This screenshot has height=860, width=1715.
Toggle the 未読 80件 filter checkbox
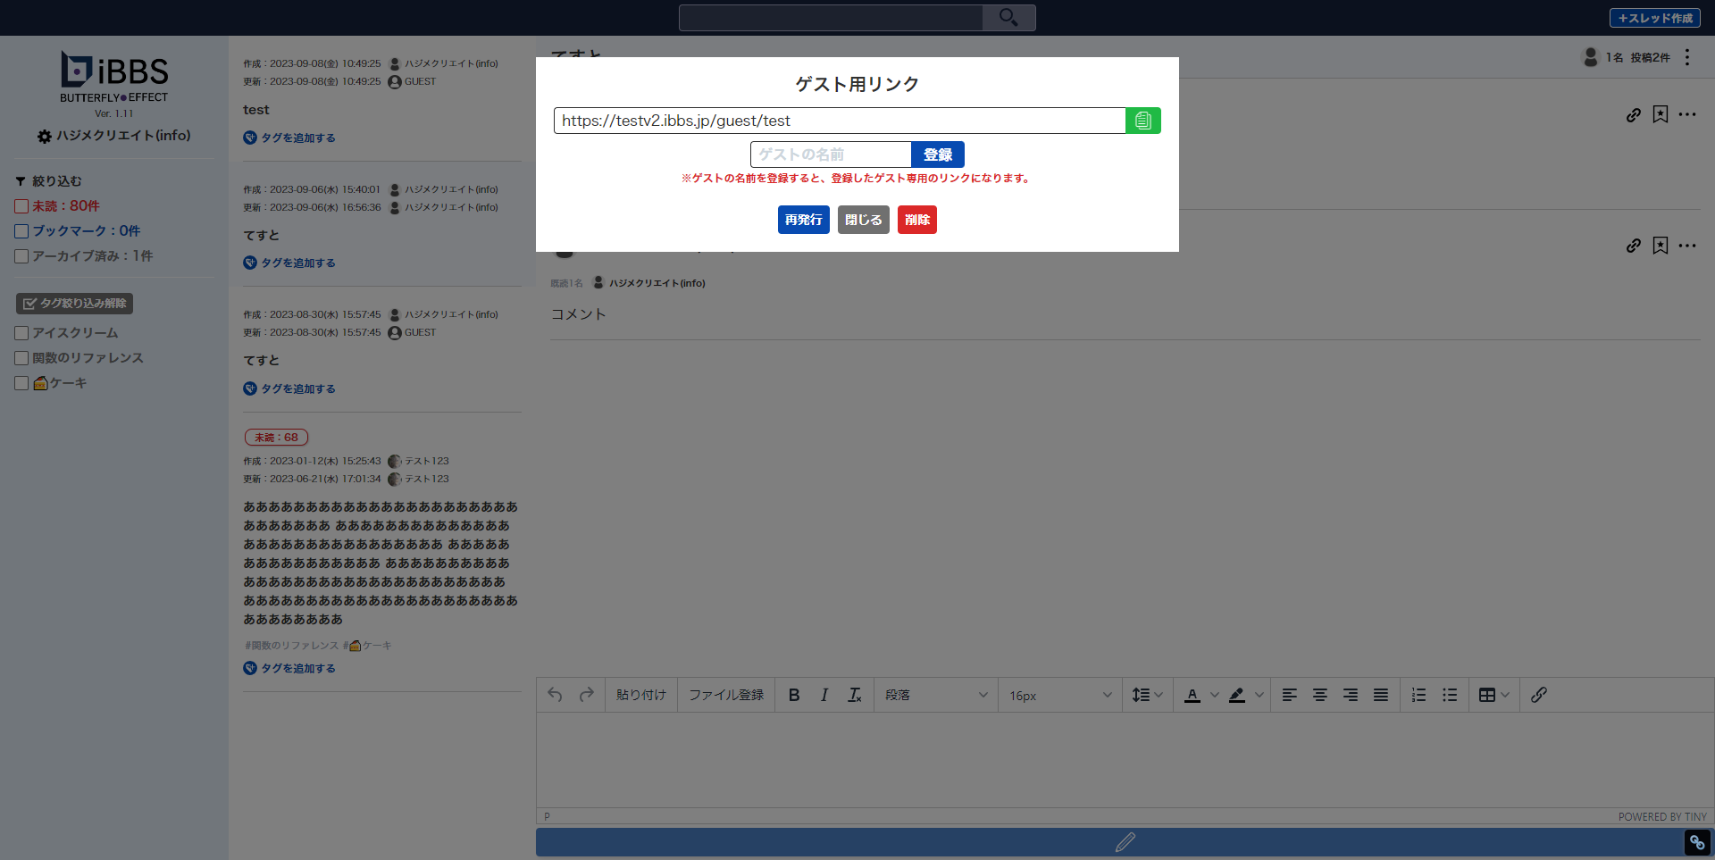tap(21, 206)
